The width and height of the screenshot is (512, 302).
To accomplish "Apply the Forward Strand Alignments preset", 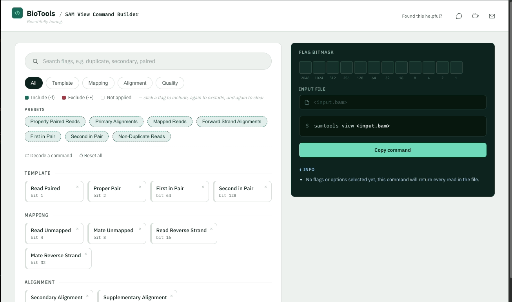I will (x=232, y=122).
